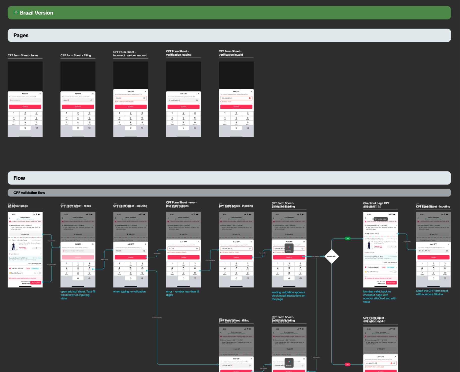Click the plus quantity icon on Checkout page CPF attached frame
This screenshot has height=372, width=460.
tap(395, 247)
